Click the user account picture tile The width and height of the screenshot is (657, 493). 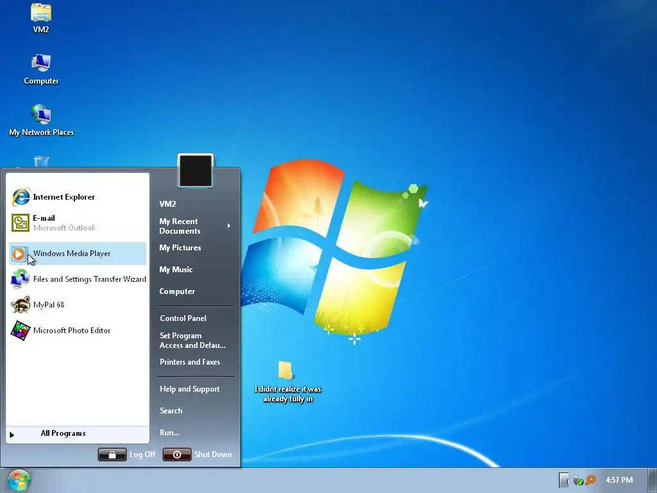coord(196,171)
